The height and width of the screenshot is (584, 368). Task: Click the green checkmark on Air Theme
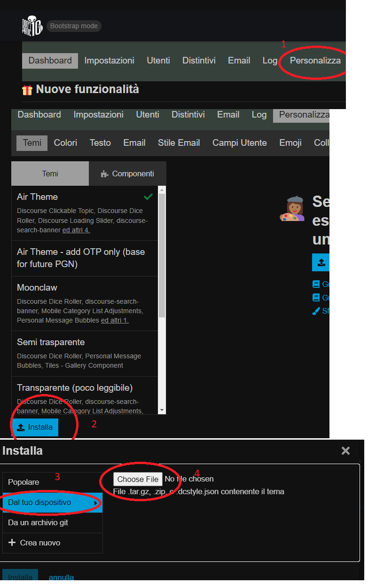tap(149, 197)
